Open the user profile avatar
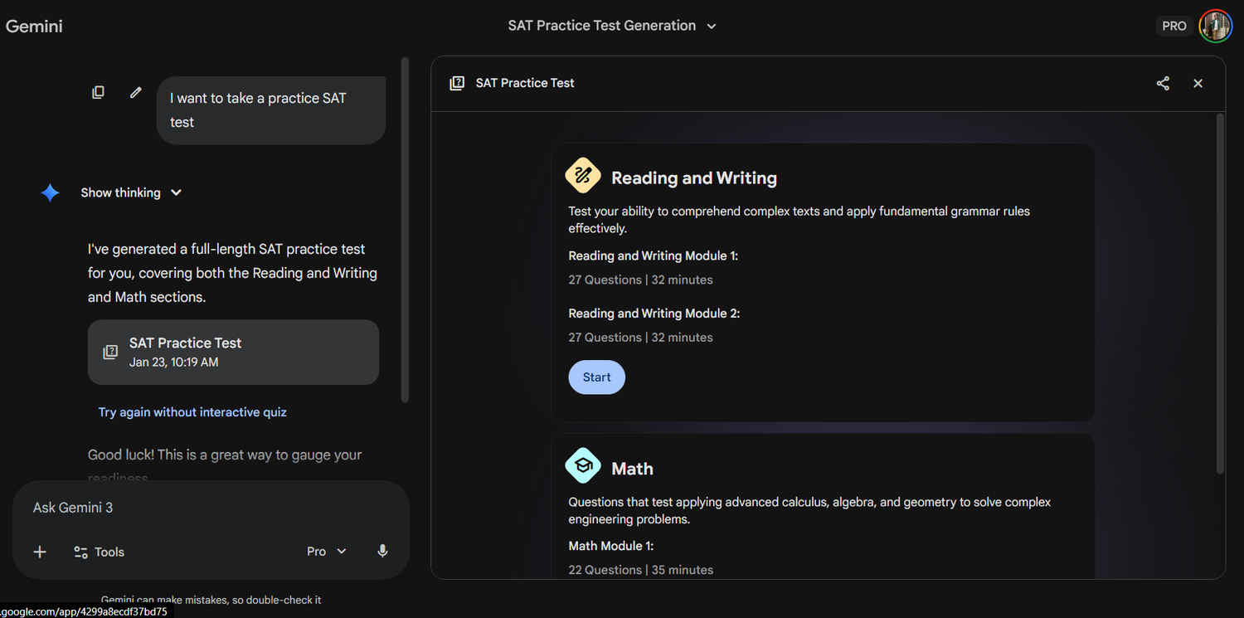The width and height of the screenshot is (1244, 618). point(1216,26)
